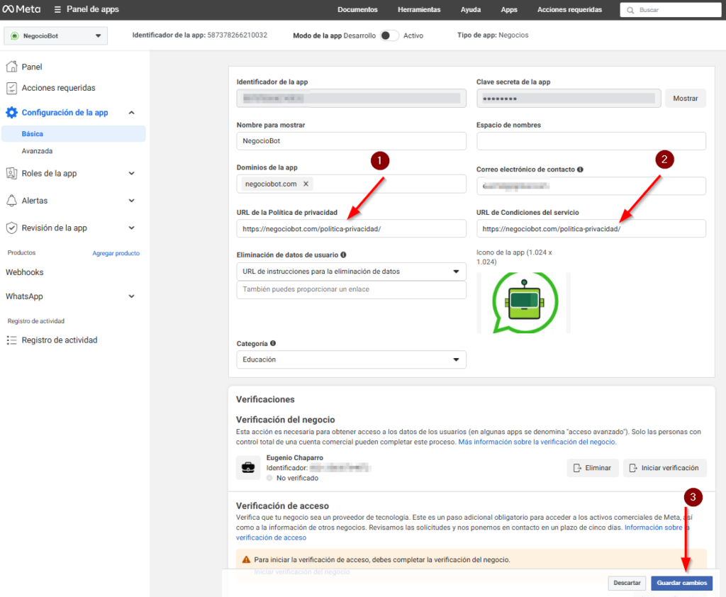The width and height of the screenshot is (726, 597).
Task: Open Apps in the top menu
Action: coord(509,10)
